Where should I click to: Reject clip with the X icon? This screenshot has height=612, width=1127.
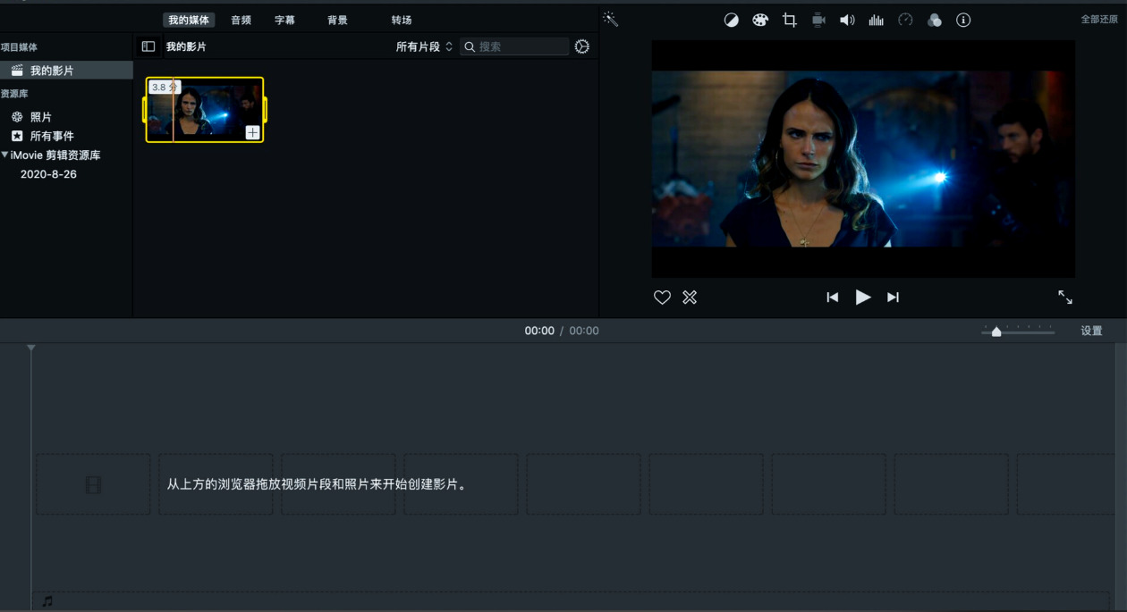pos(690,298)
